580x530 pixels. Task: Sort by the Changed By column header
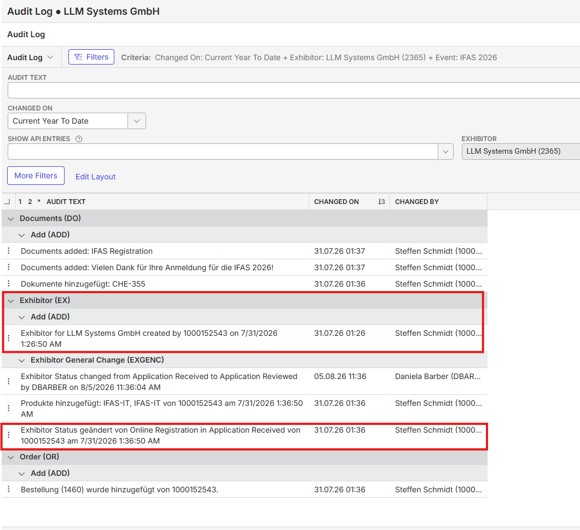coord(416,202)
